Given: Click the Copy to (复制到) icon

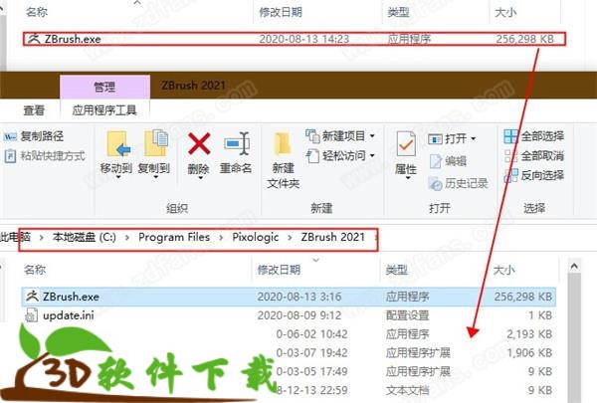Looking at the screenshot, I should (155, 143).
